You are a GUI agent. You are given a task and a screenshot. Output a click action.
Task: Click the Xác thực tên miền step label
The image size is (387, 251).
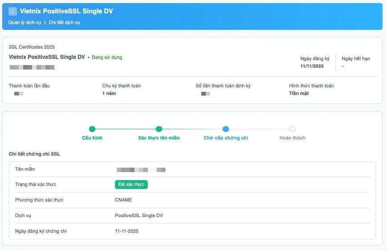159,138
